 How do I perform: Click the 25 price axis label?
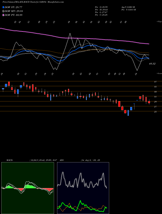(x=155, y=112)
